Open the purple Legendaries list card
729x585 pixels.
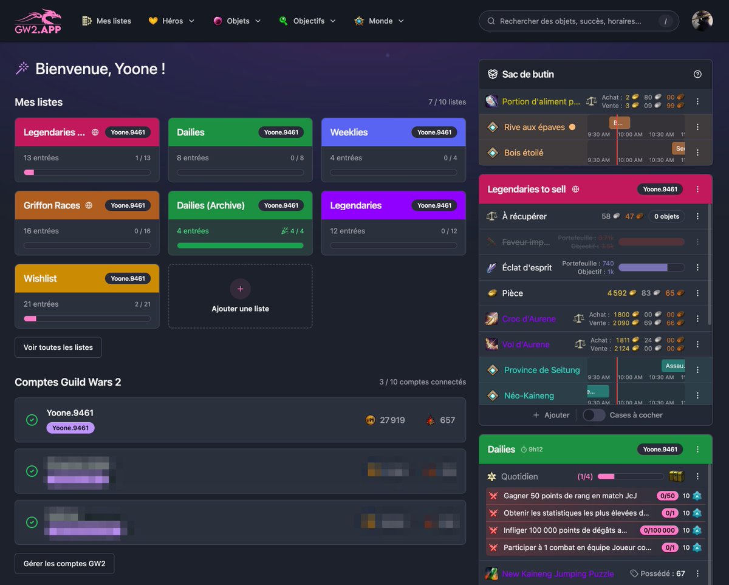pyautogui.click(x=394, y=223)
